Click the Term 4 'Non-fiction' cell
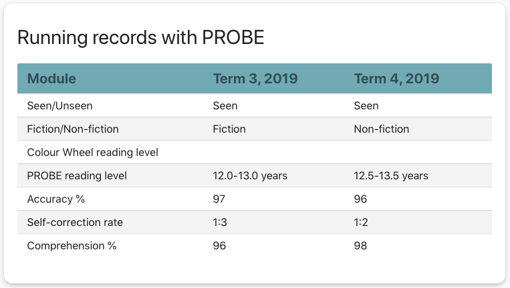Image resolution: width=510 pixels, height=288 pixels. click(x=381, y=129)
